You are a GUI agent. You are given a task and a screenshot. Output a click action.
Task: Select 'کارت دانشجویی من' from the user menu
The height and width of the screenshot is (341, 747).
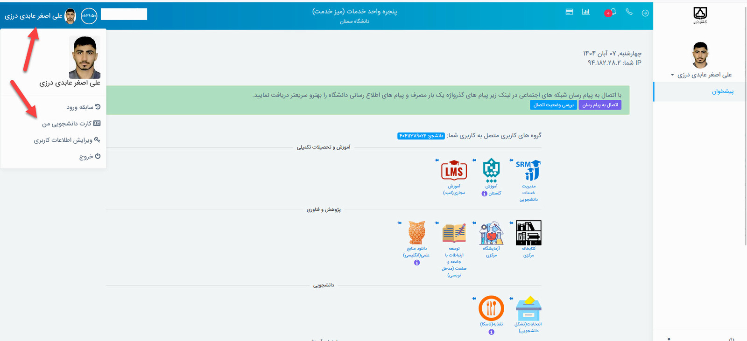coord(71,124)
